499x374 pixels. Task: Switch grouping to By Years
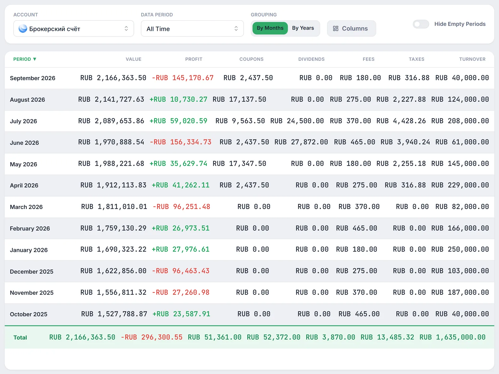point(303,28)
